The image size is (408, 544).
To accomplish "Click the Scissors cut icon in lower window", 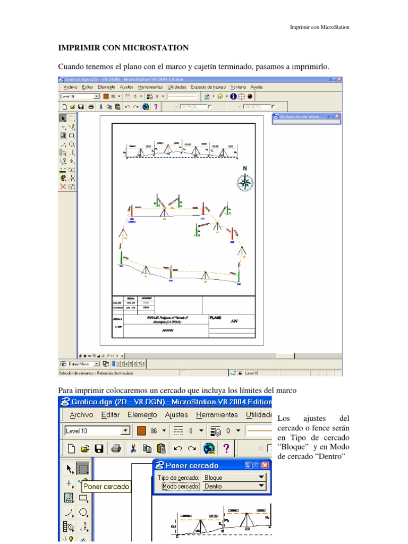I will click(x=133, y=448).
